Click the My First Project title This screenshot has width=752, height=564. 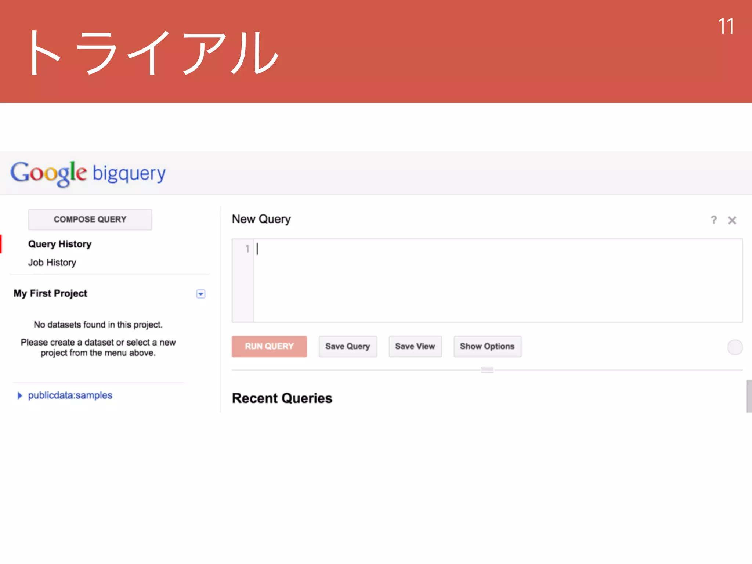(x=50, y=293)
